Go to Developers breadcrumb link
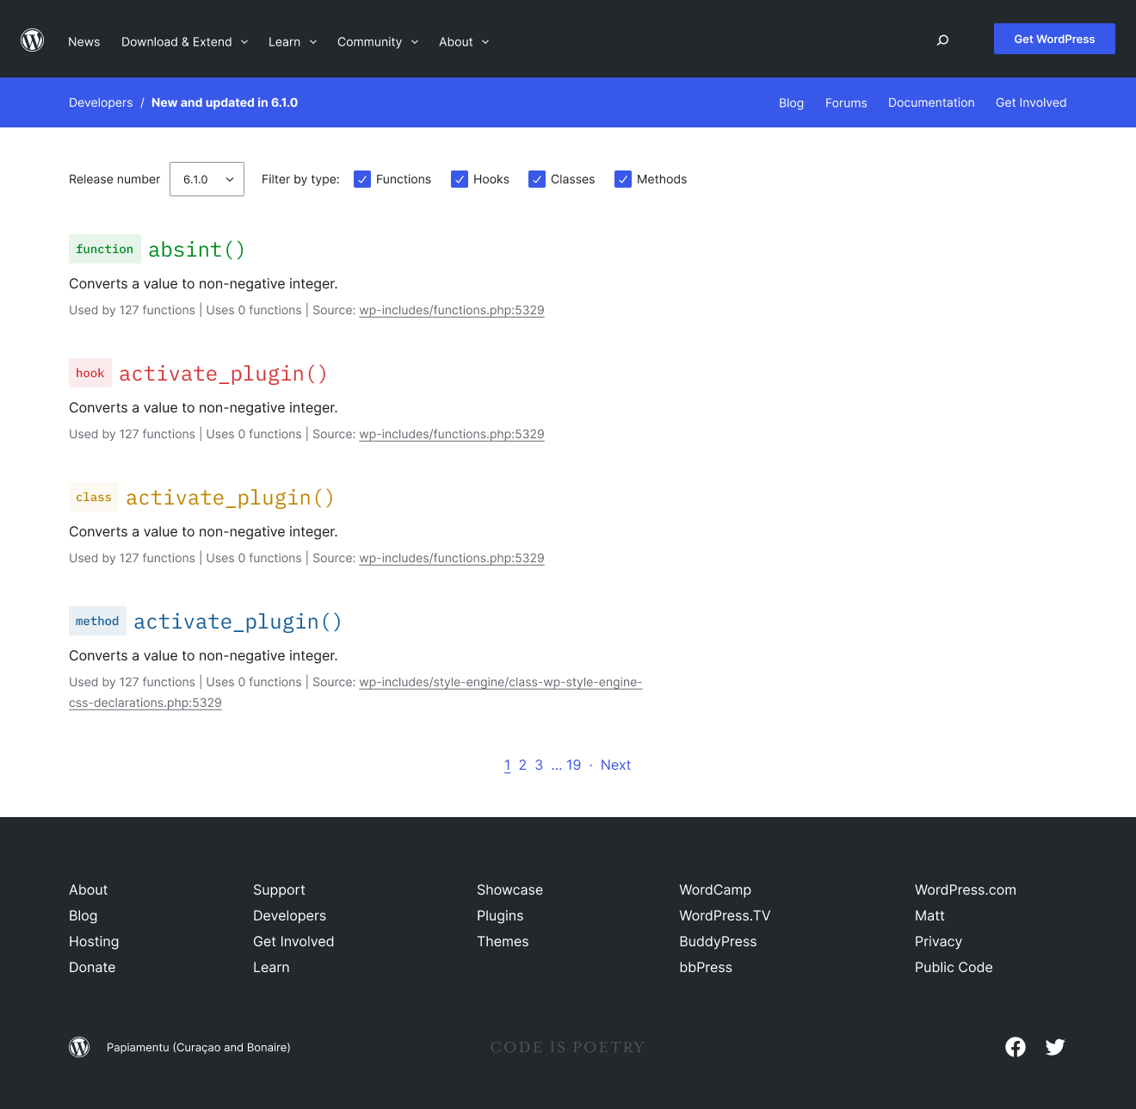 click(x=101, y=102)
